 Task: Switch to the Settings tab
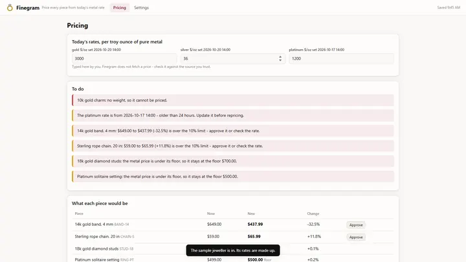coord(141,8)
